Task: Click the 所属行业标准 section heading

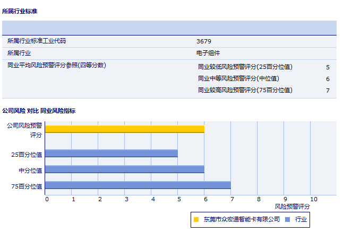Action: pyautogui.click(x=20, y=11)
